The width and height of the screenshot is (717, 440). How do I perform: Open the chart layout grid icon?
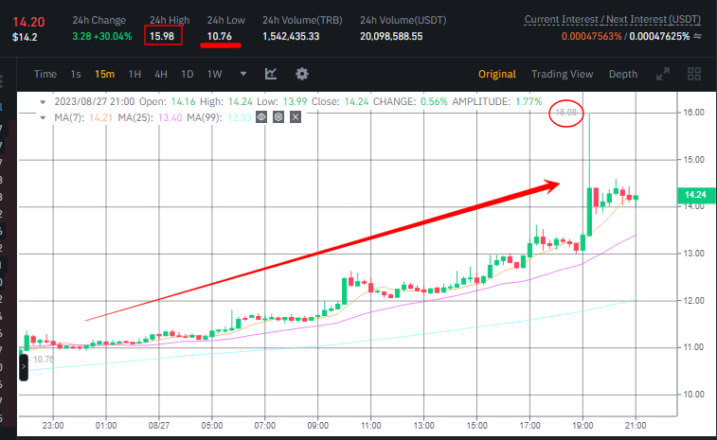pos(694,74)
